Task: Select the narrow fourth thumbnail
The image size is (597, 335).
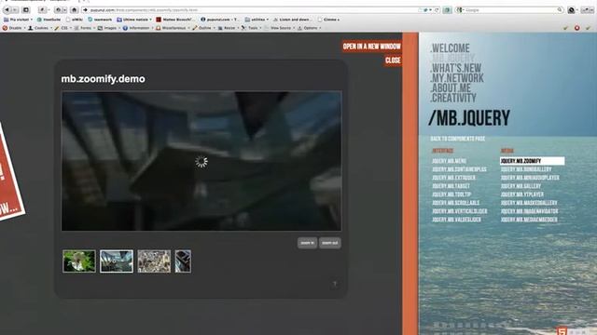Action: [x=183, y=261]
